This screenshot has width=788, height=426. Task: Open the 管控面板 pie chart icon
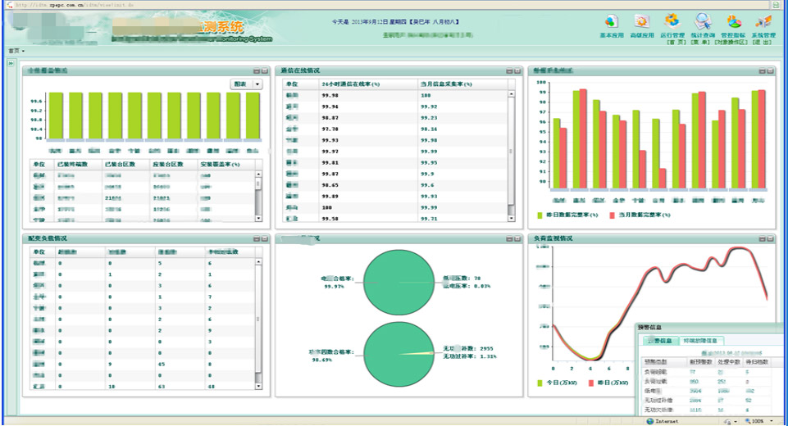(733, 22)
